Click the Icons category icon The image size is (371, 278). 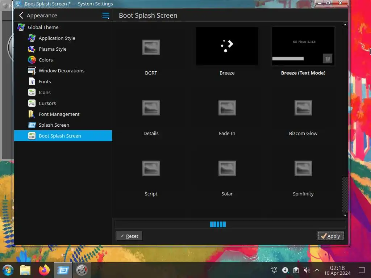pyautogui.click(x=32, y=92)
